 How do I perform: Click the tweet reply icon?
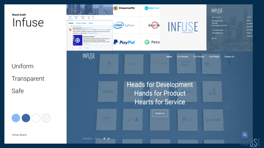pos(74,48)
